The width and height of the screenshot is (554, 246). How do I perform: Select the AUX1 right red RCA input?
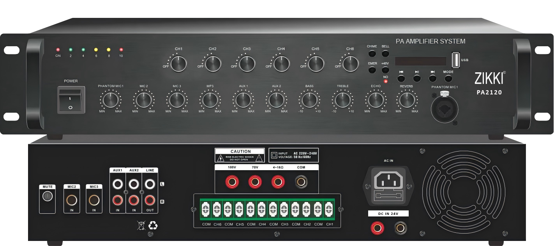point(117,201)
